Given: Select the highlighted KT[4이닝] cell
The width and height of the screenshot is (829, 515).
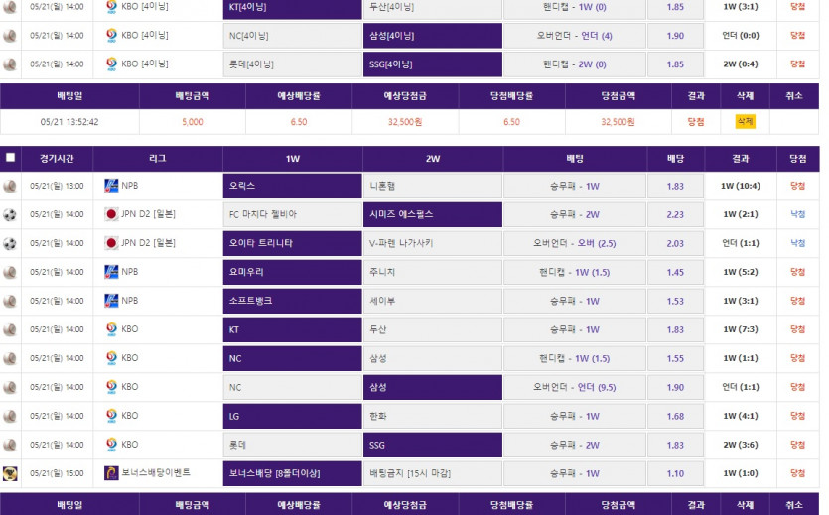Looking at the screenshot, I should click(x=292, y=9).
